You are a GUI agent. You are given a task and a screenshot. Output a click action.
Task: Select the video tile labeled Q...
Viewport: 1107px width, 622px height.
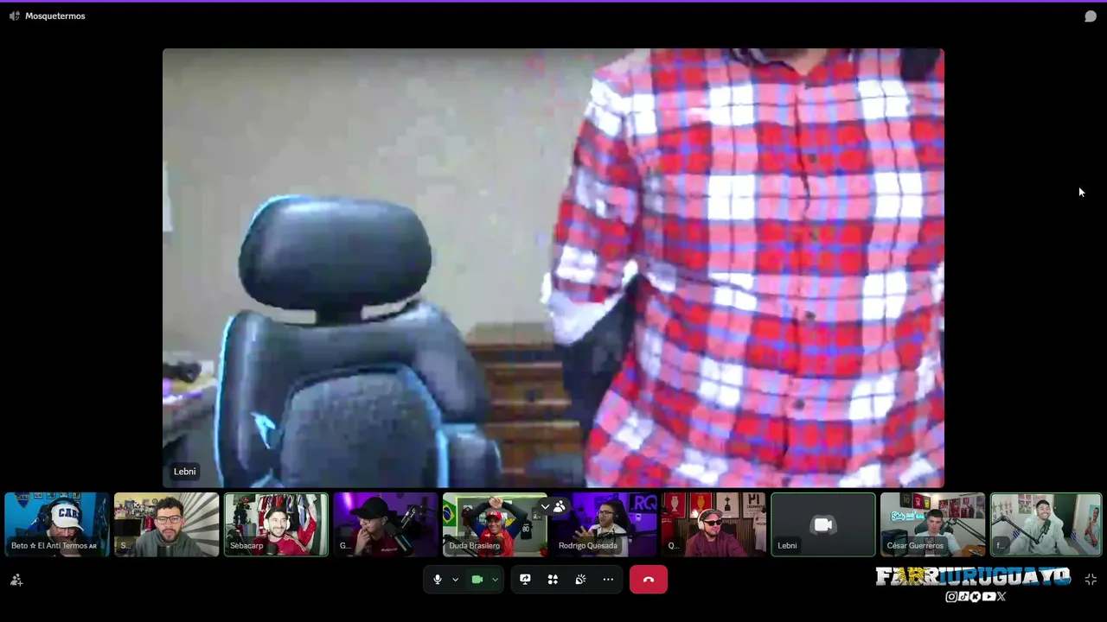coord(713,524)
